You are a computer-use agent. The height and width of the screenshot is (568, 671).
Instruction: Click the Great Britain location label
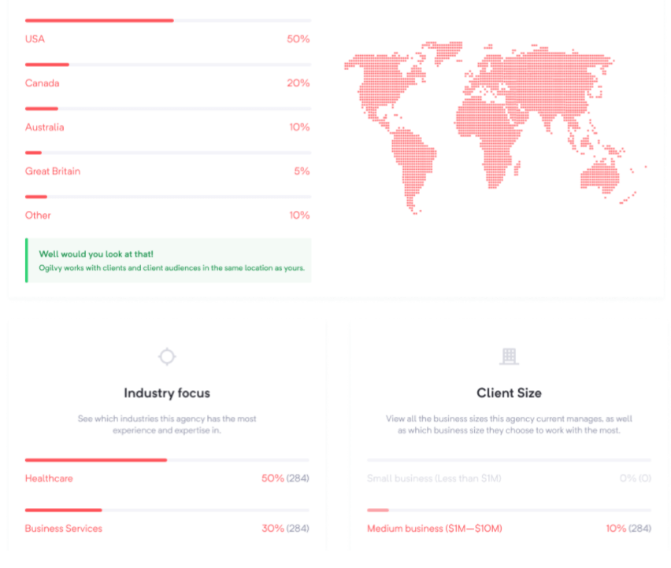pos(53,171)
